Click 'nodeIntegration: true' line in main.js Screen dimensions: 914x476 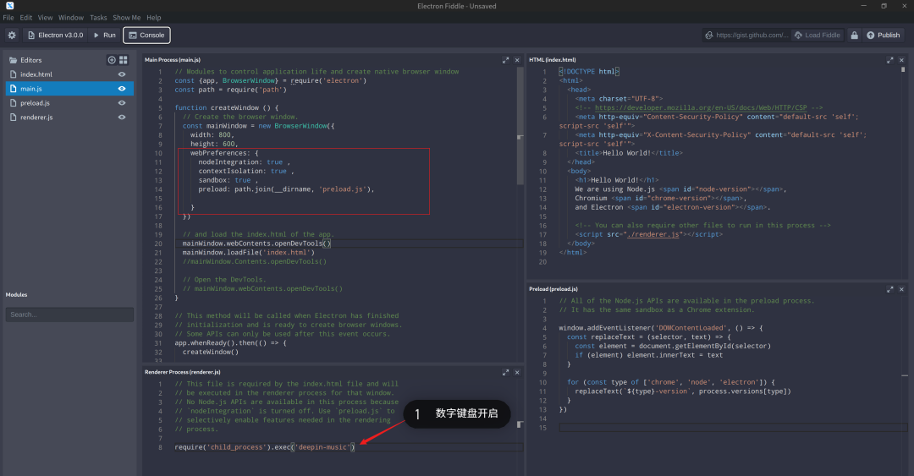(245, 162)
